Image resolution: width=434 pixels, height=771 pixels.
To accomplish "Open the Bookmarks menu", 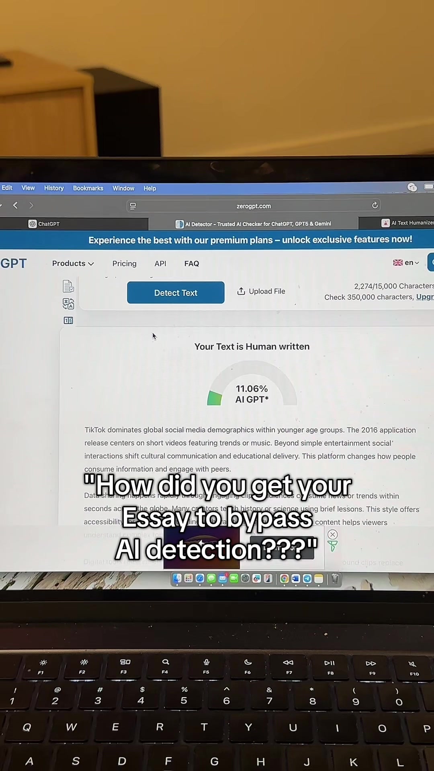I will coord(88,188).
